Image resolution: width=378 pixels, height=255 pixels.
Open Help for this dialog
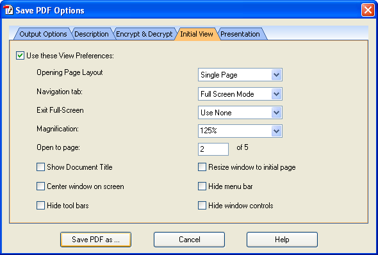pos(282,240)
